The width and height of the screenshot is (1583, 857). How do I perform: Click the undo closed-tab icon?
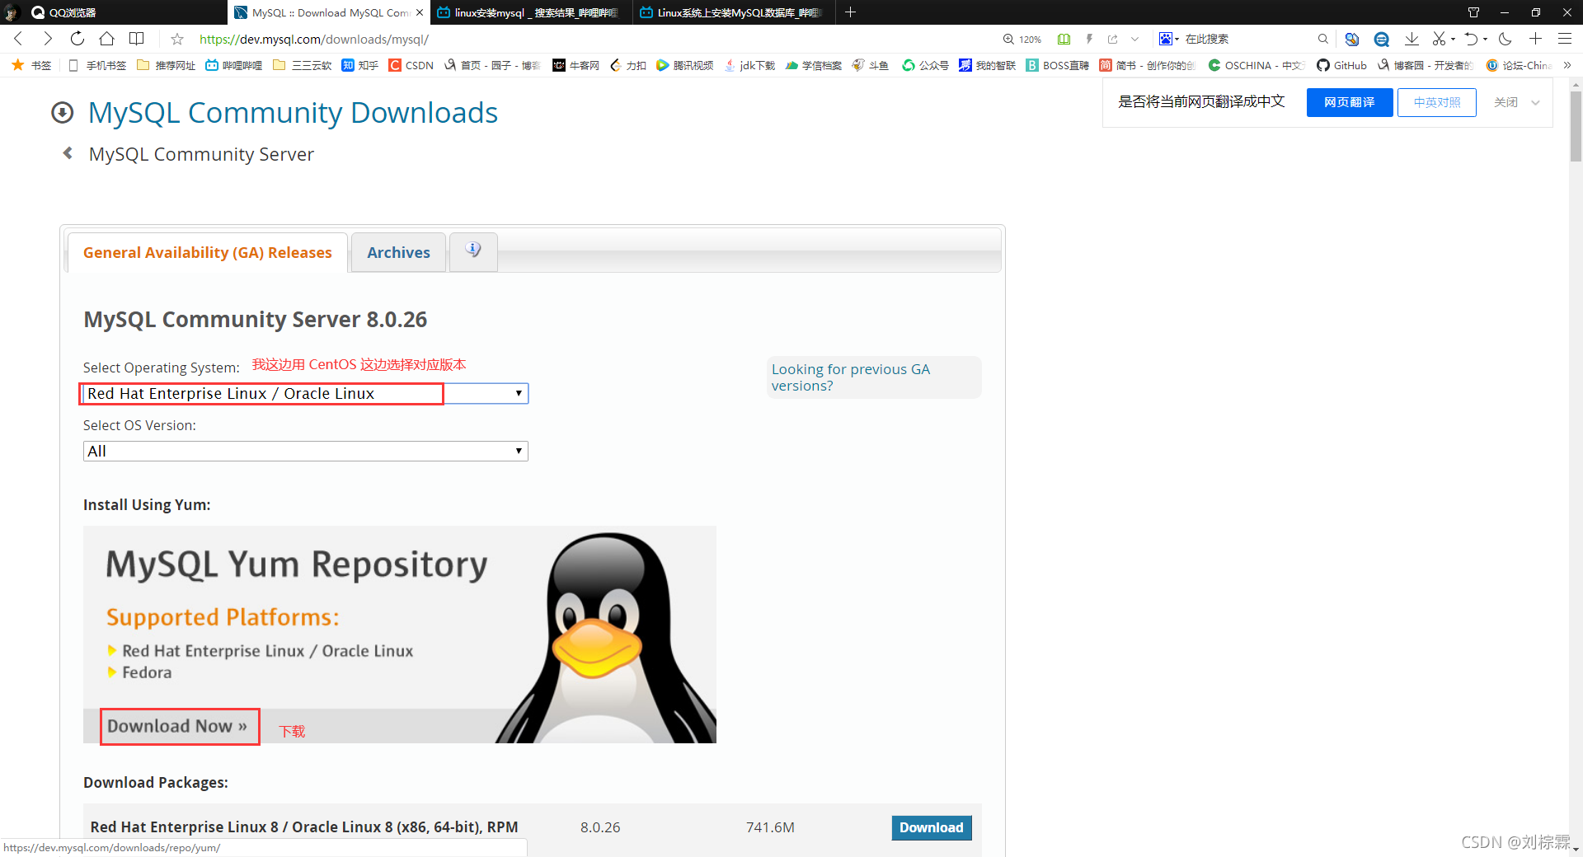[x=1472, y=39]
